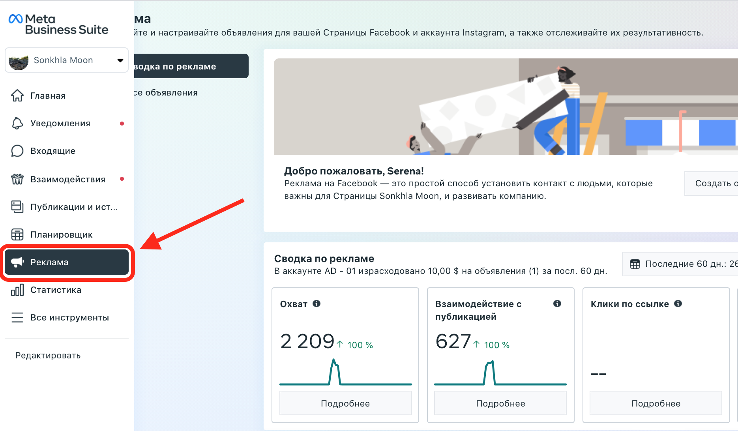The width and height of the screenshot is (738, 431).
Task: Click the Взаимодействия crown icon
Action: pos(17,179)
